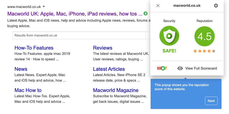Open View Full Scorecard link
The width and height of the screenshot is (229, 114).
[x=201, y=68]
